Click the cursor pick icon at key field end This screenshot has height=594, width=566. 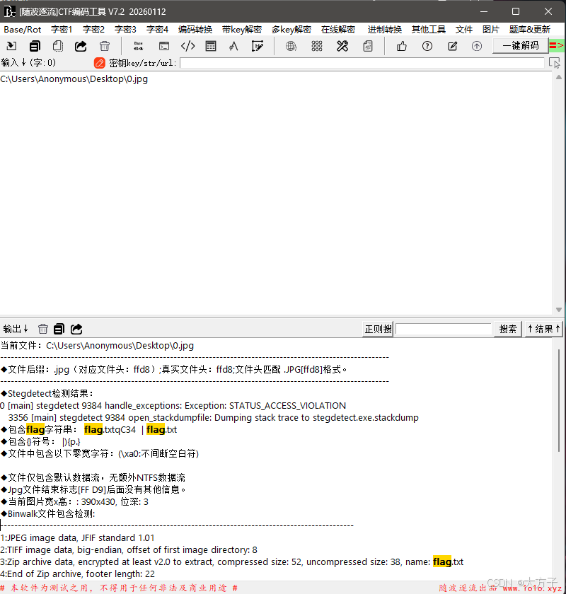pyautogui.click(x=555, y=63)
